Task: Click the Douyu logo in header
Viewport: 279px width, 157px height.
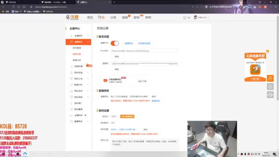Action: point(72,17)
